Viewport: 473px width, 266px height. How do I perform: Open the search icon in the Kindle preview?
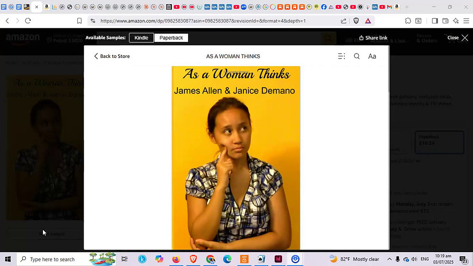pyautogui.click(x=356, y=56)
